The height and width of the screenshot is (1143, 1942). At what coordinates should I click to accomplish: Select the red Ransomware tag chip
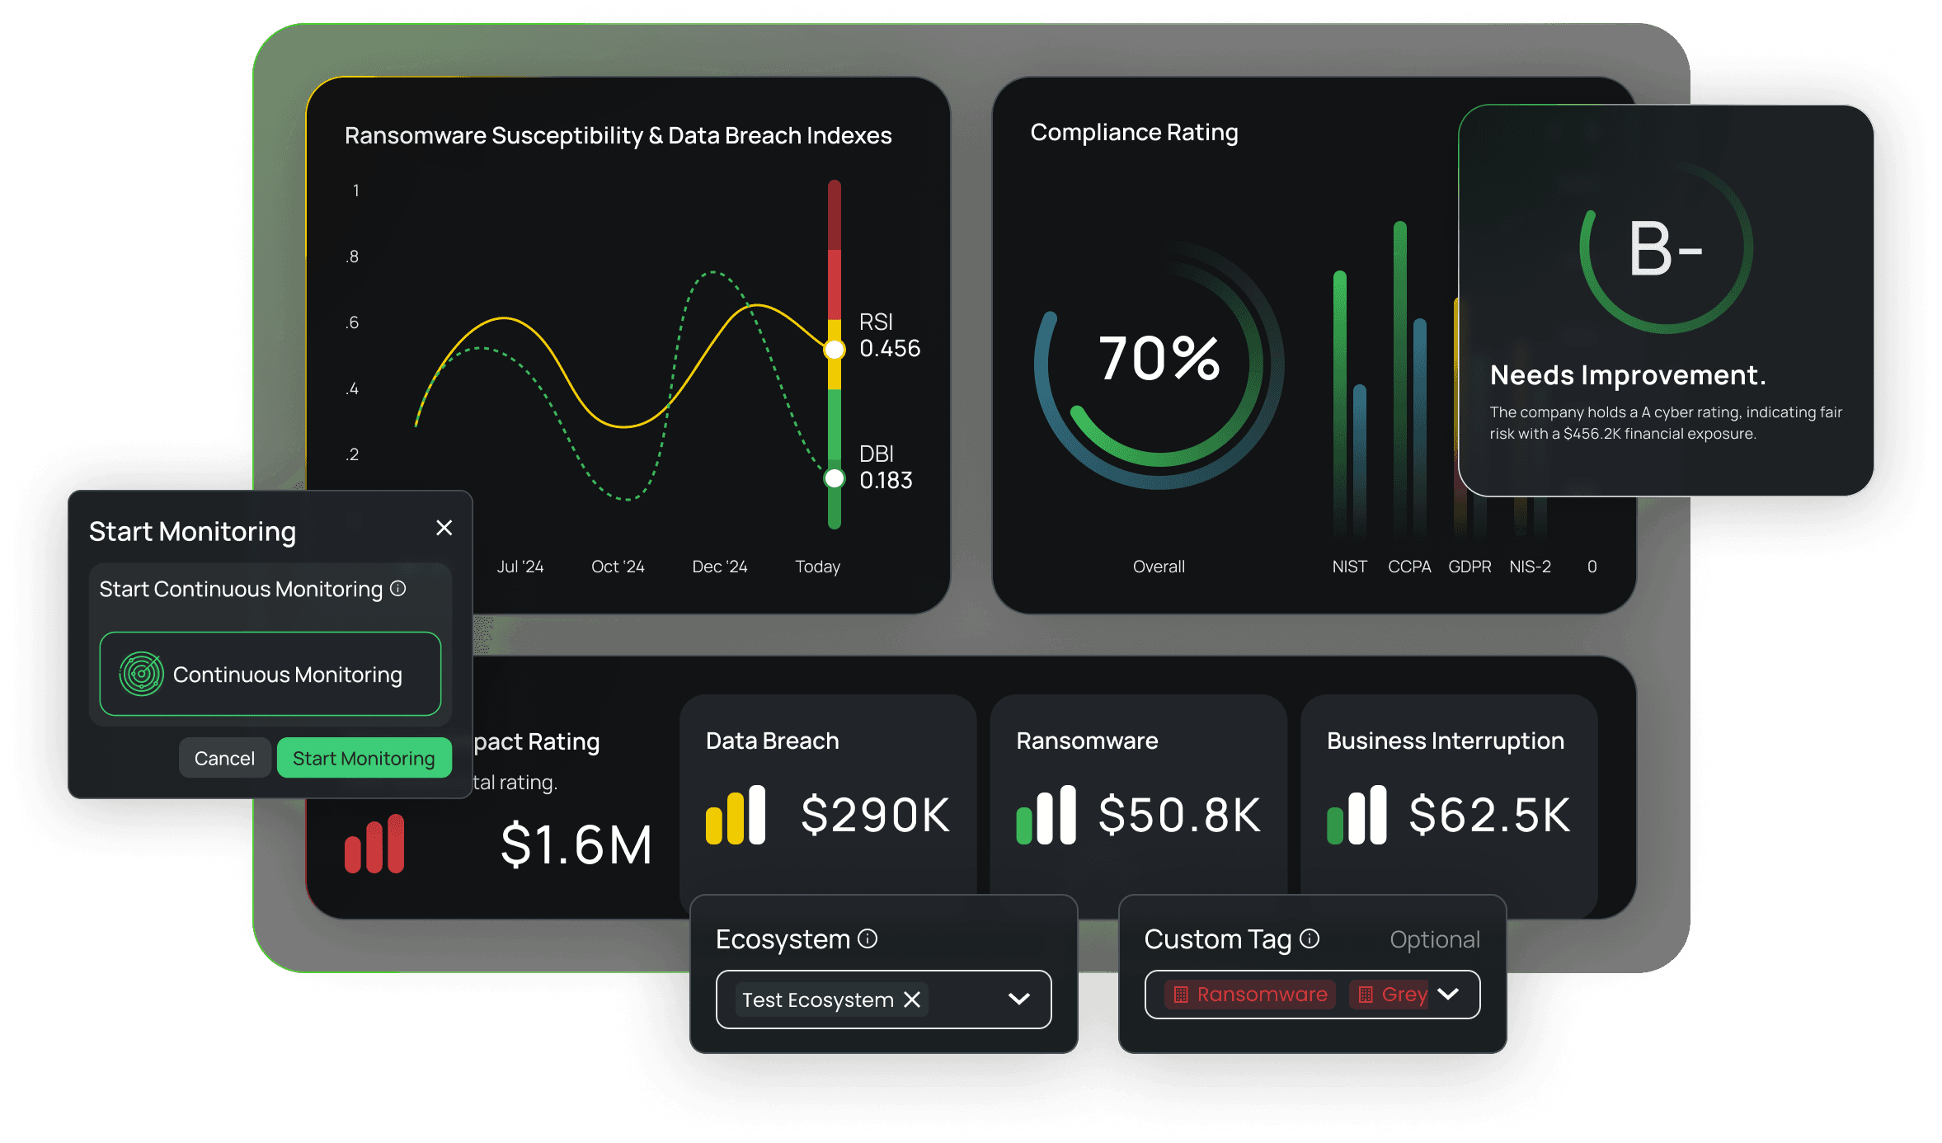pyautogui.click(x=1250, y=995)
